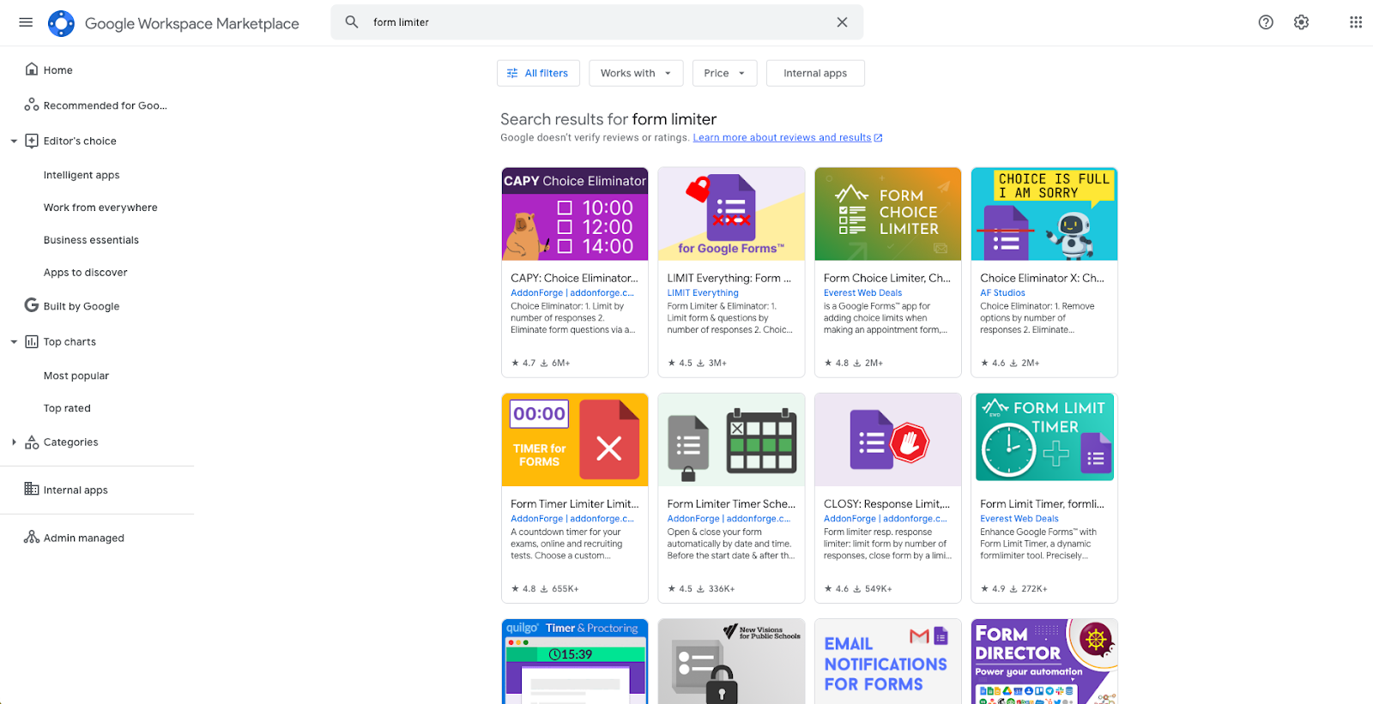Expand the Works with dropdown
This screenshot has height=704, width=1373.
click(x=636, y=73)
